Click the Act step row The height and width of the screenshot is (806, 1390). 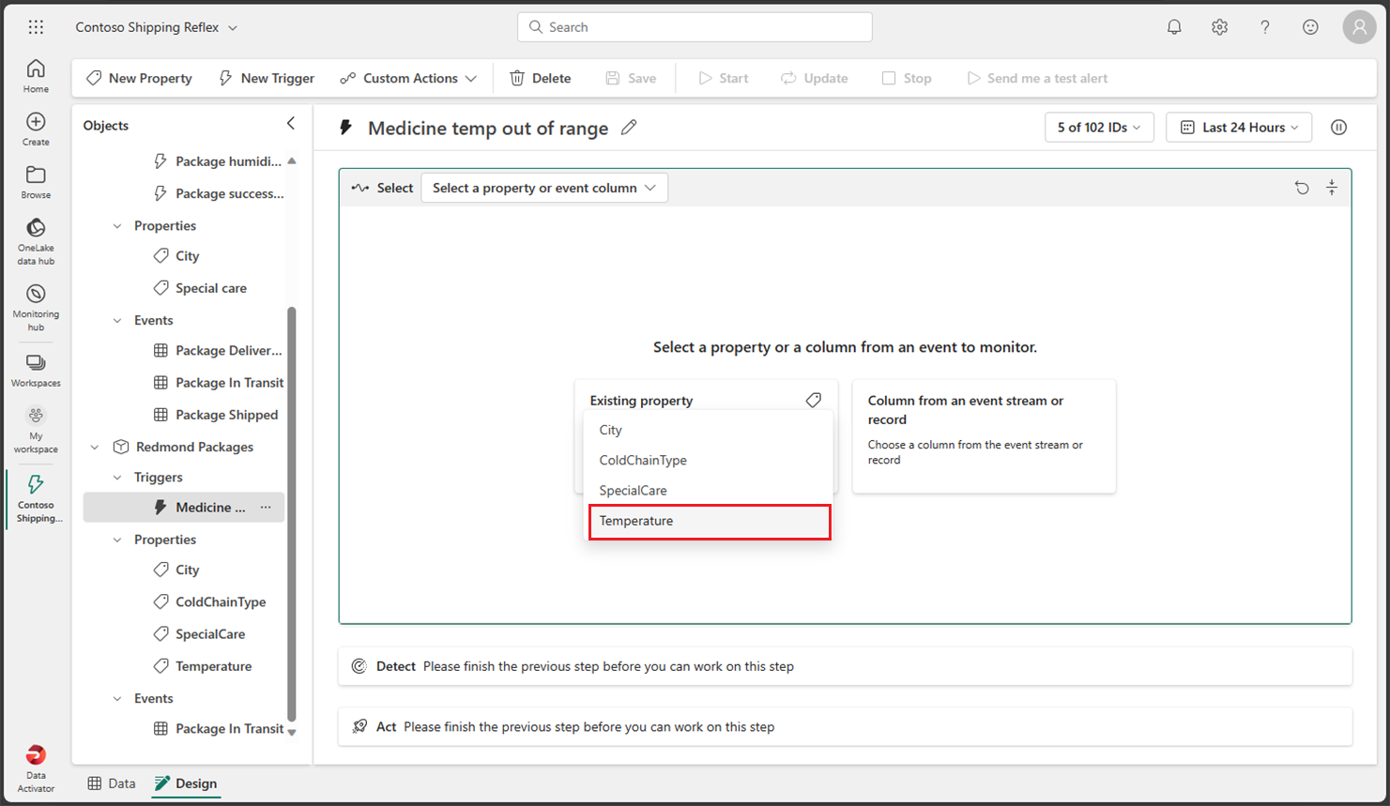tap(845, 726)
